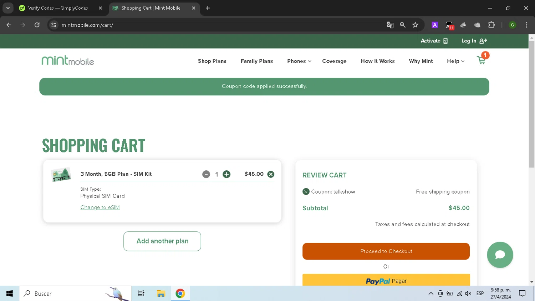Click Add another plan button
The height and width of the screenshot is (301, 535).
point(162,241)
